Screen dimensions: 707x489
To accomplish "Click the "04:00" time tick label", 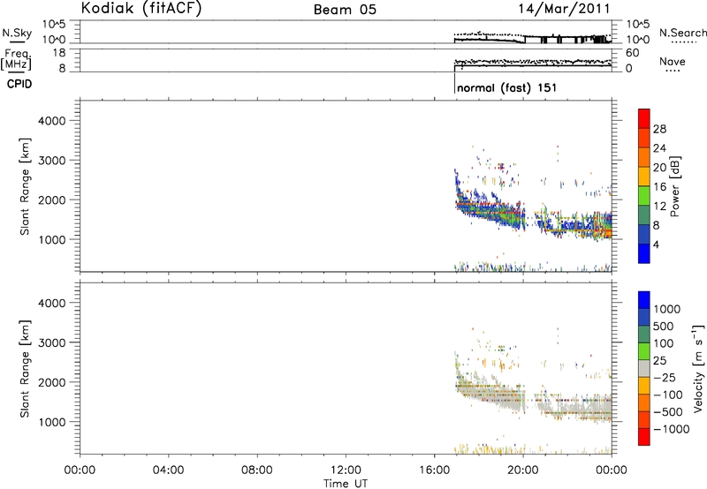I will (x=168, y=470).
